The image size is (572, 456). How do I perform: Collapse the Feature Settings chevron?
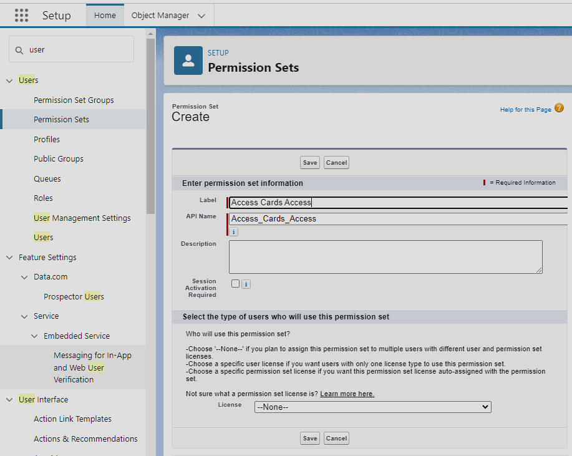(9, 258)
